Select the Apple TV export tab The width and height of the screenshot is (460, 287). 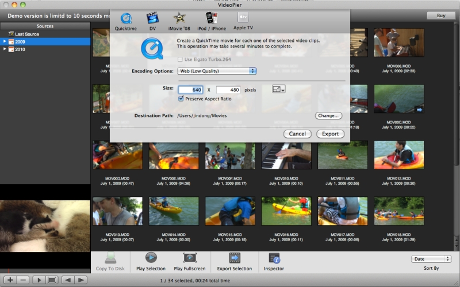click(x=243, y=21)
